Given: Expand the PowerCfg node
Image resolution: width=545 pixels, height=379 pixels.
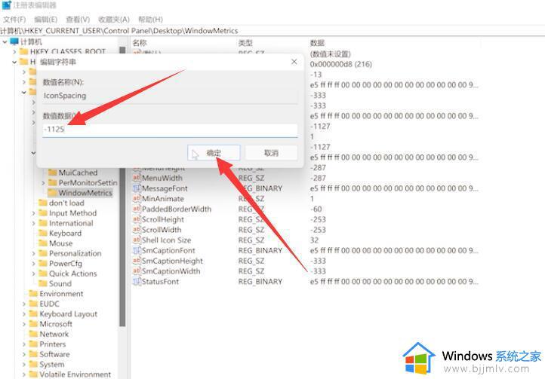Looking at the screenshot, I should click(x=33, y=264).
